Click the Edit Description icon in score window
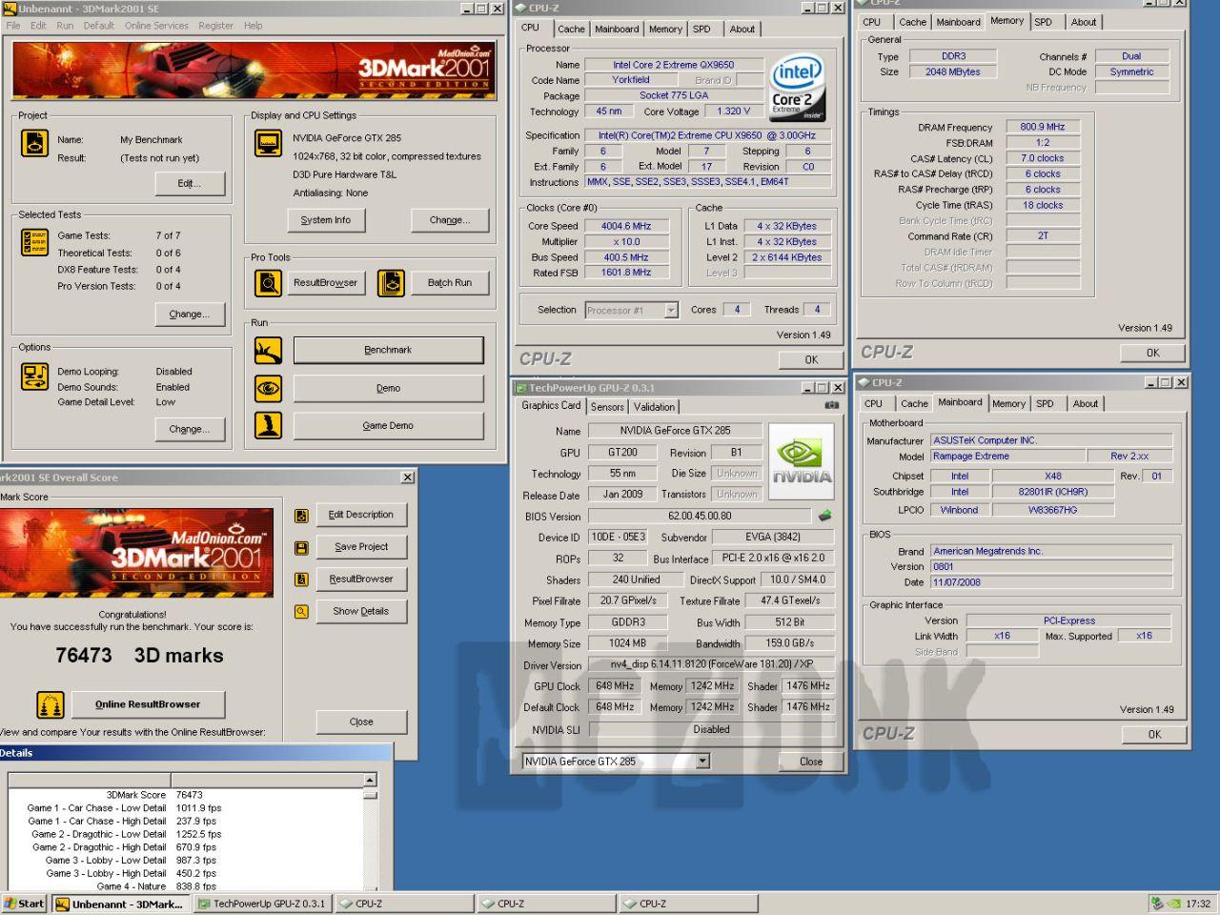 (x=301, y=516)
